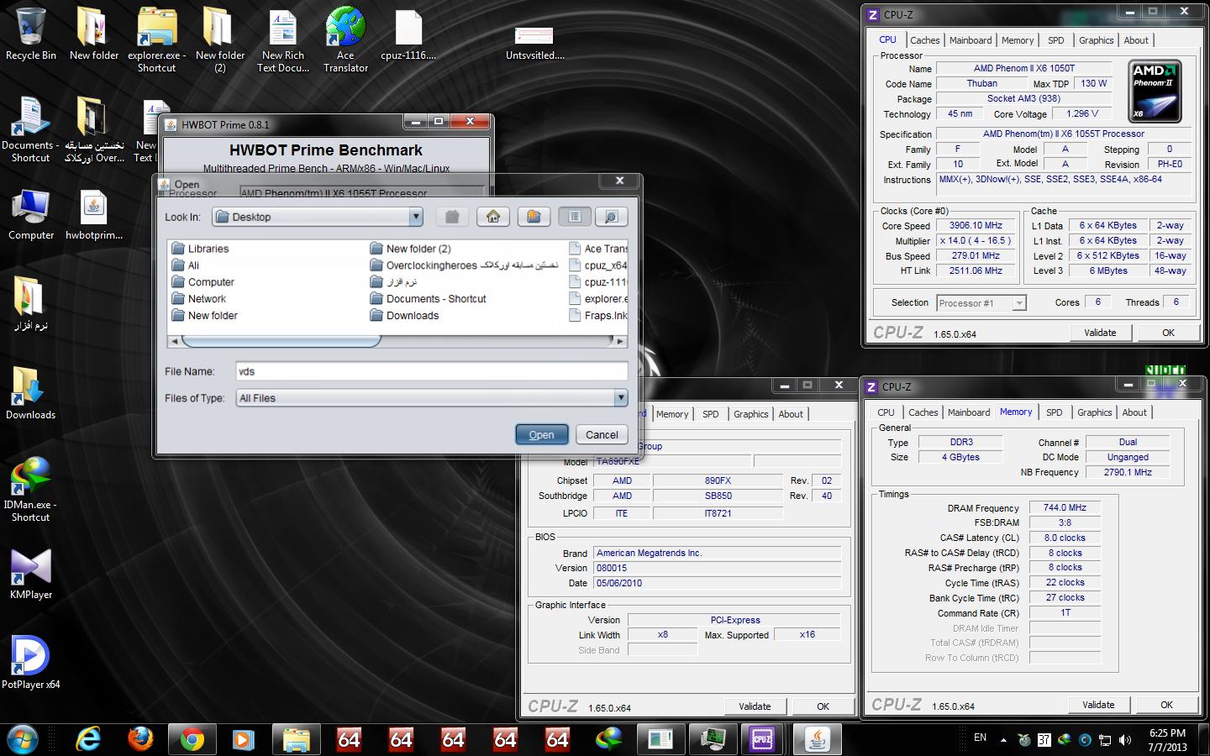The image size is (1210, 756).
Task: Open the Caches tab in top CPU-Z window
Action: (924, 40)
